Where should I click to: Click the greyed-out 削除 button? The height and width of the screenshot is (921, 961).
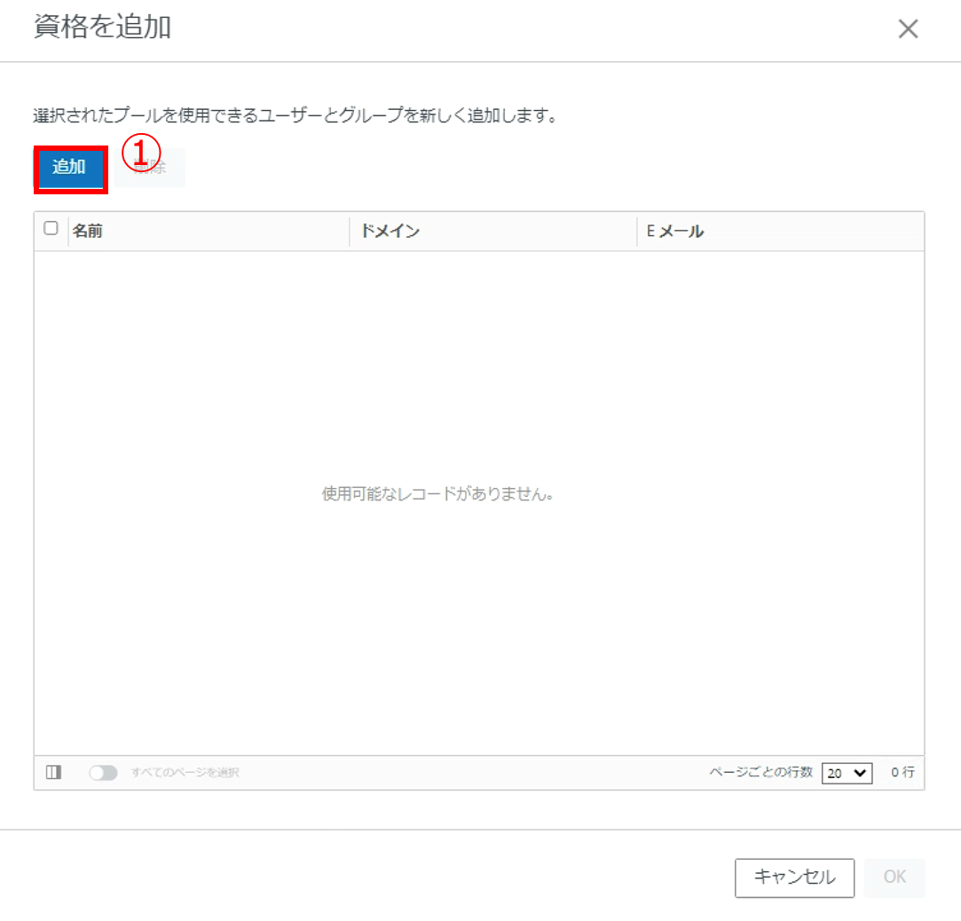point(151,169)
